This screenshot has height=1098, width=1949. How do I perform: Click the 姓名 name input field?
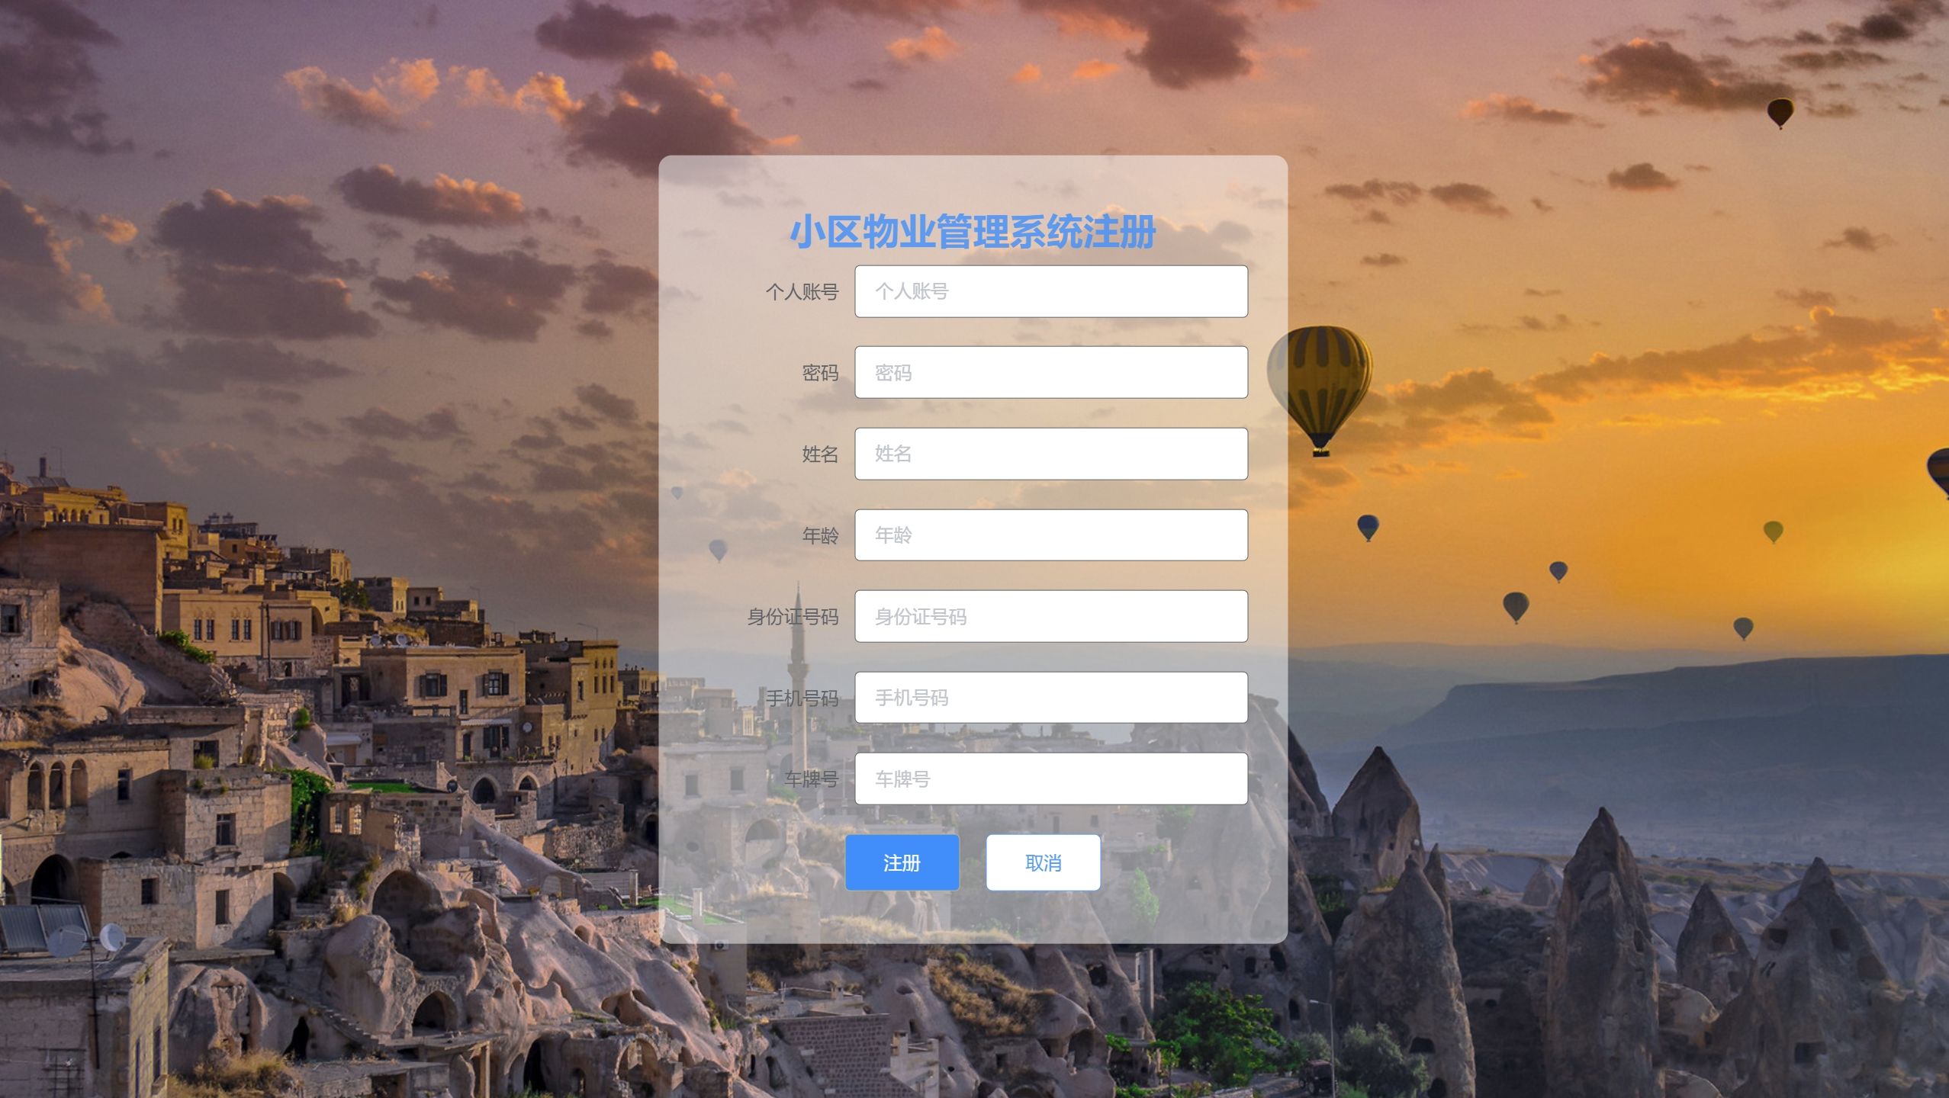pyautogui.click(x=1051, y=454)
